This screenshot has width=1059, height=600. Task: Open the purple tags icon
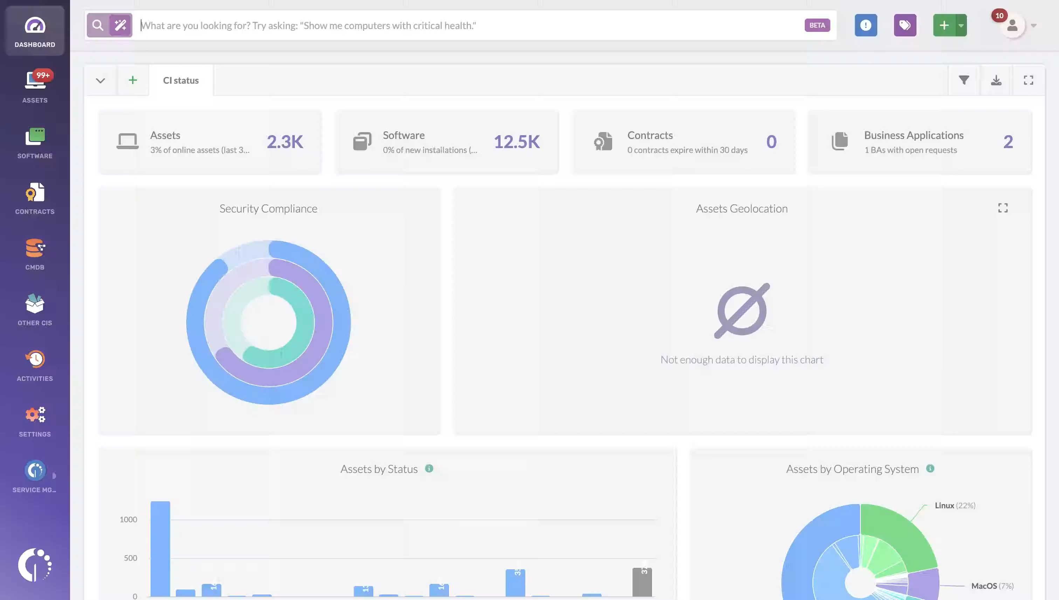[x=905, y=25]
